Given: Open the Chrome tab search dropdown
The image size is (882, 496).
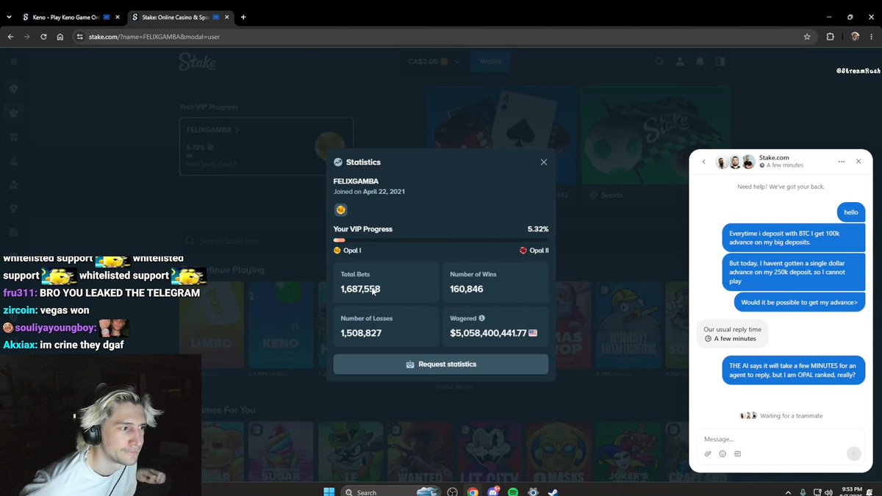Looking at the screenshot, I should [9, 17].
